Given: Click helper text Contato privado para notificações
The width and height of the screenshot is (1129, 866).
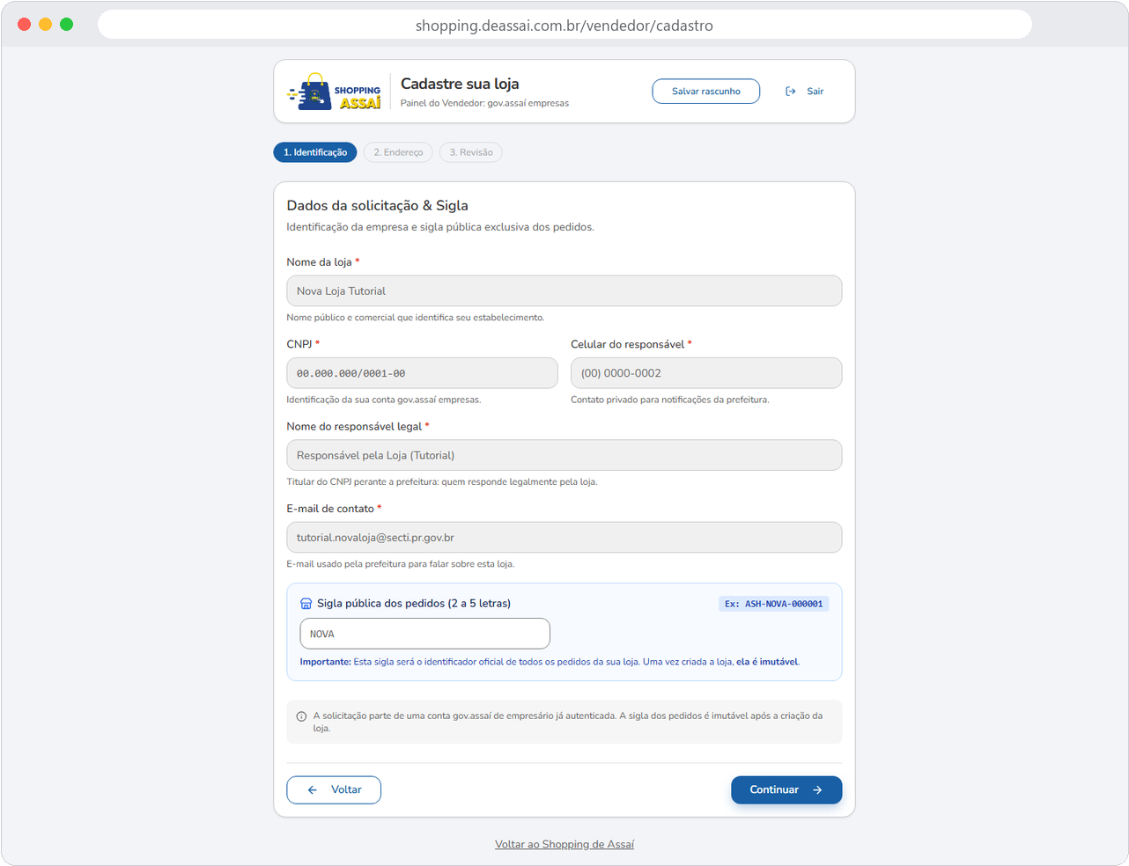Looking at the screenshot, I should point(670,400).
